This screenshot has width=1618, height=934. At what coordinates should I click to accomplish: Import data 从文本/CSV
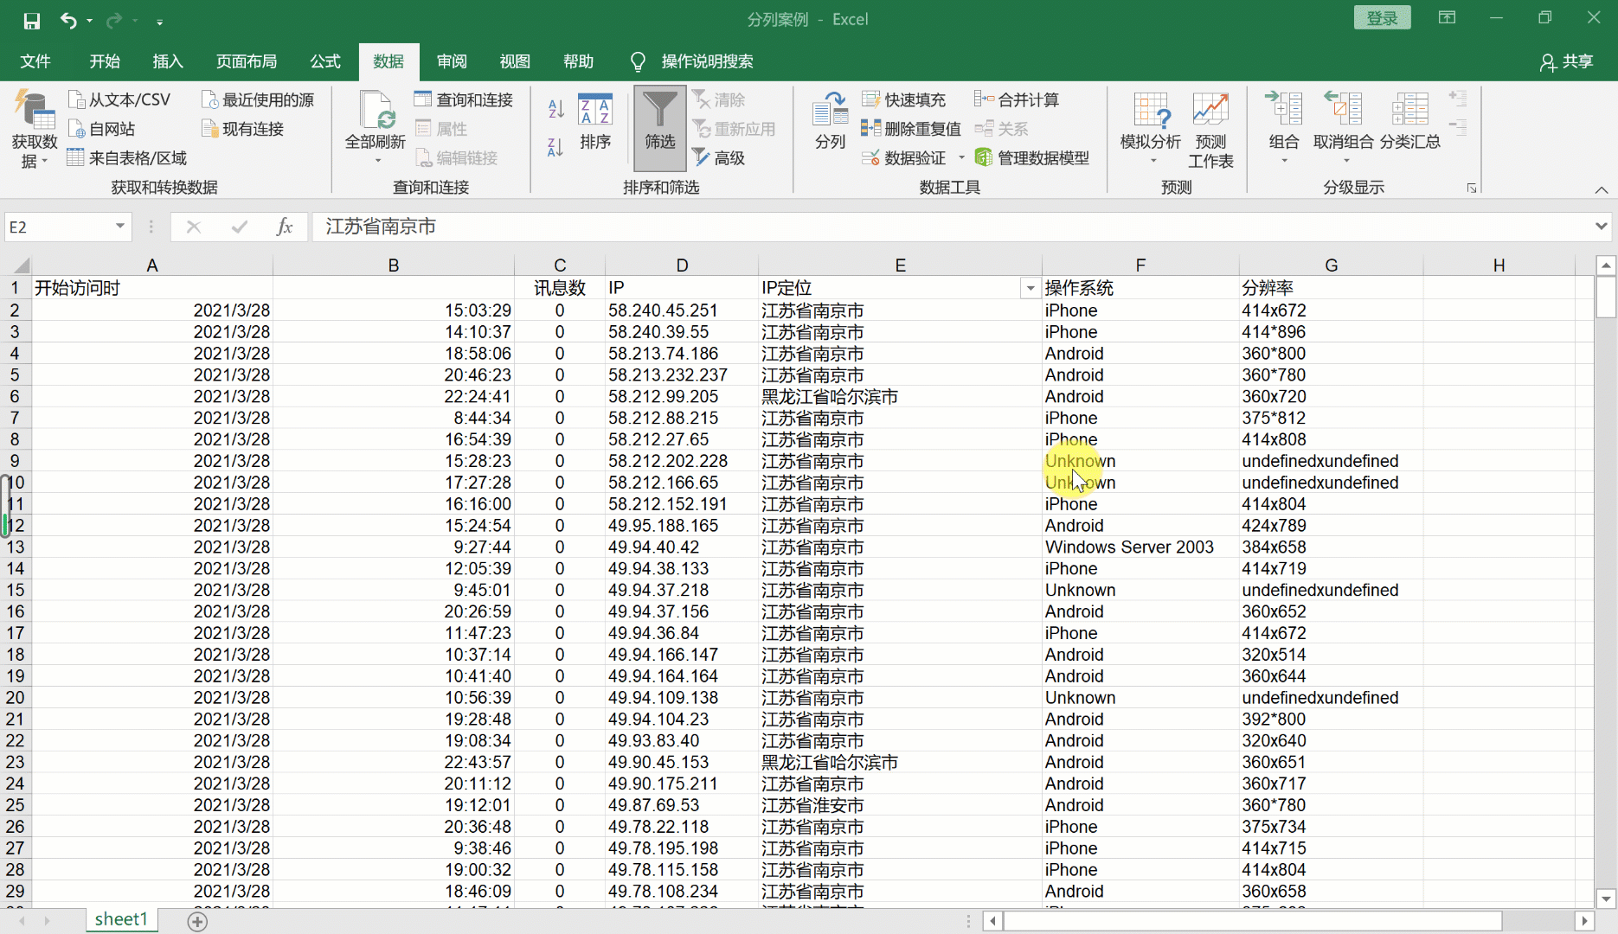click(x=119, y=99)
